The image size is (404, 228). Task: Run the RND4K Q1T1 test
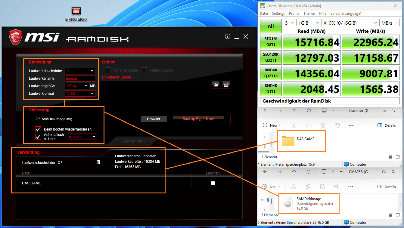click(271, 88)
